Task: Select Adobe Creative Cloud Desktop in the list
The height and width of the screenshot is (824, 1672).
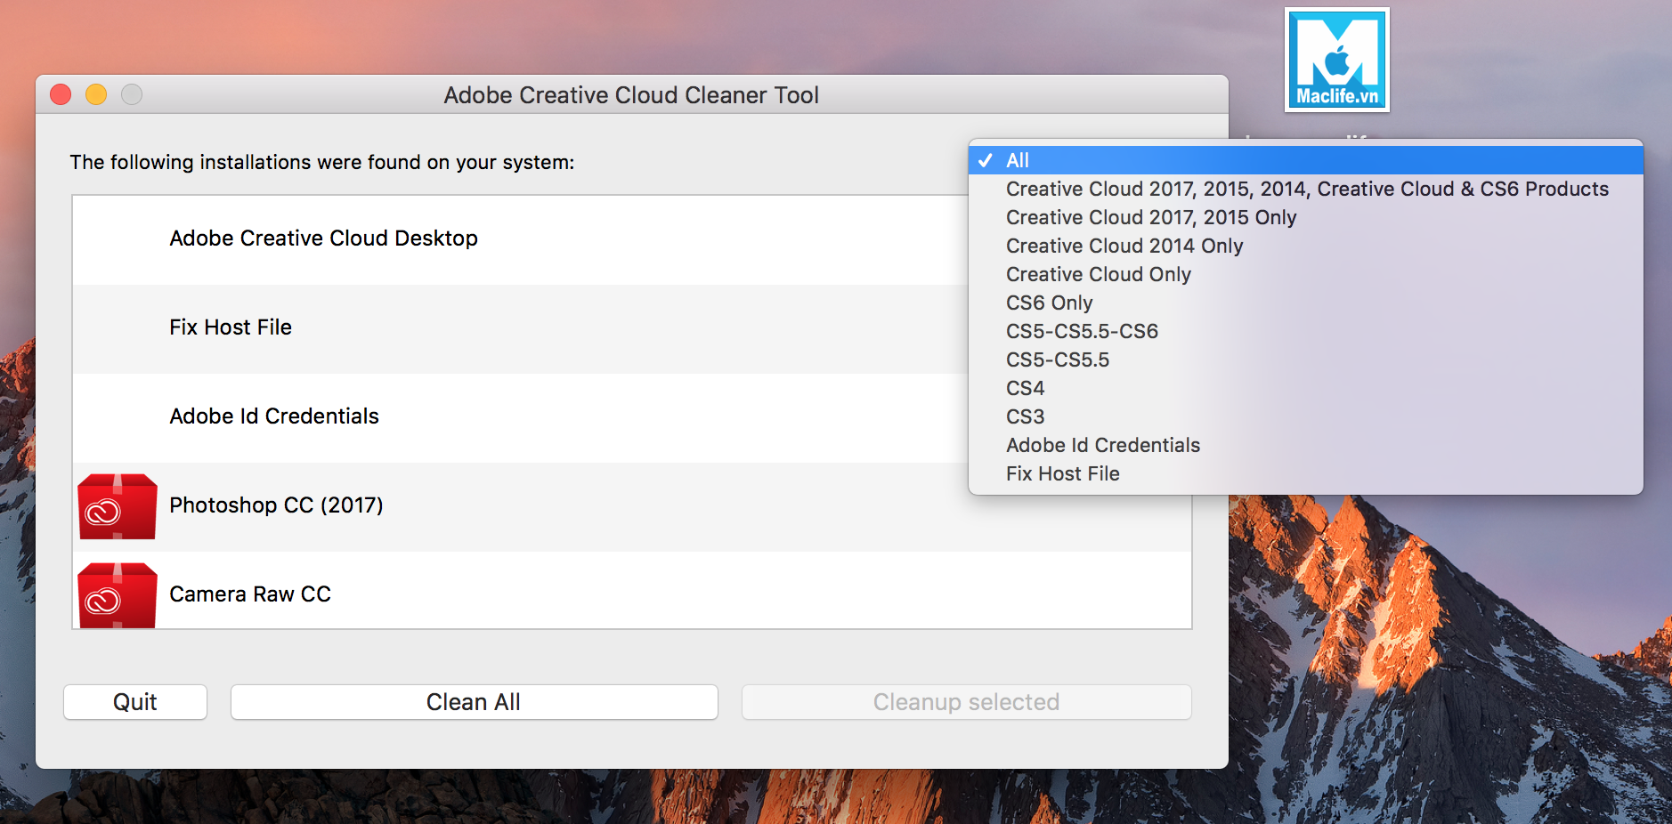Action: 323,238
